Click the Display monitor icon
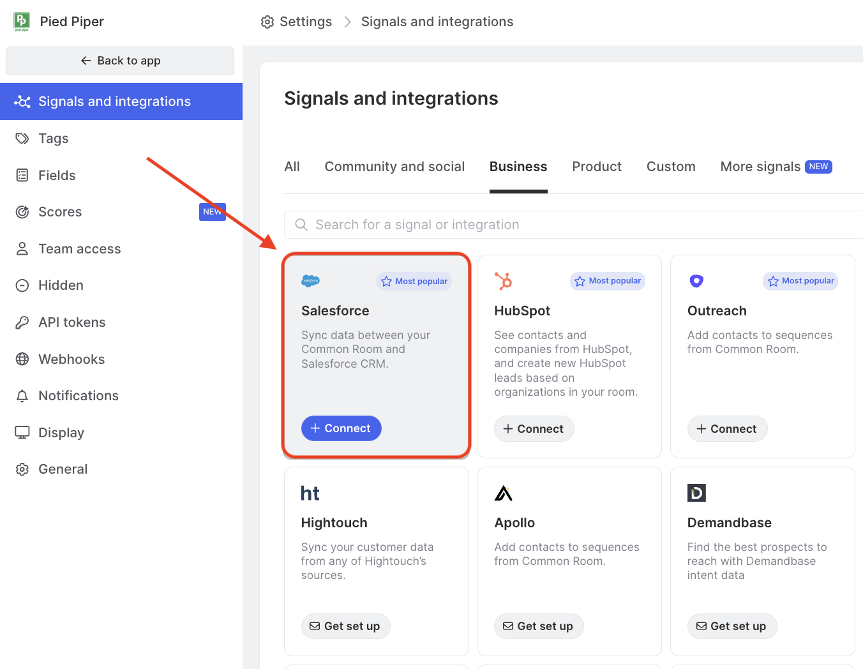 (x=22, y=432)
